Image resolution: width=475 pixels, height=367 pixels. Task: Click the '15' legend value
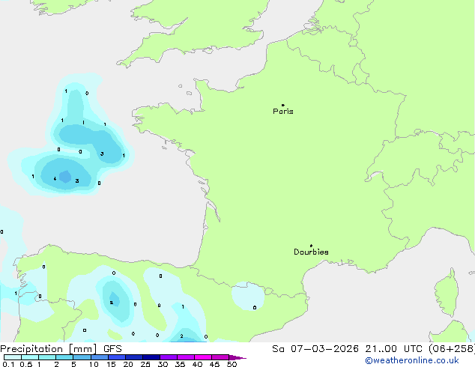click(x=111, y=364)
